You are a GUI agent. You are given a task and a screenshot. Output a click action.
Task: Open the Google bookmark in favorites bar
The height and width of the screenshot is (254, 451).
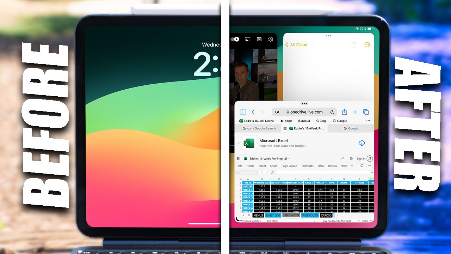tap(340, 121)
